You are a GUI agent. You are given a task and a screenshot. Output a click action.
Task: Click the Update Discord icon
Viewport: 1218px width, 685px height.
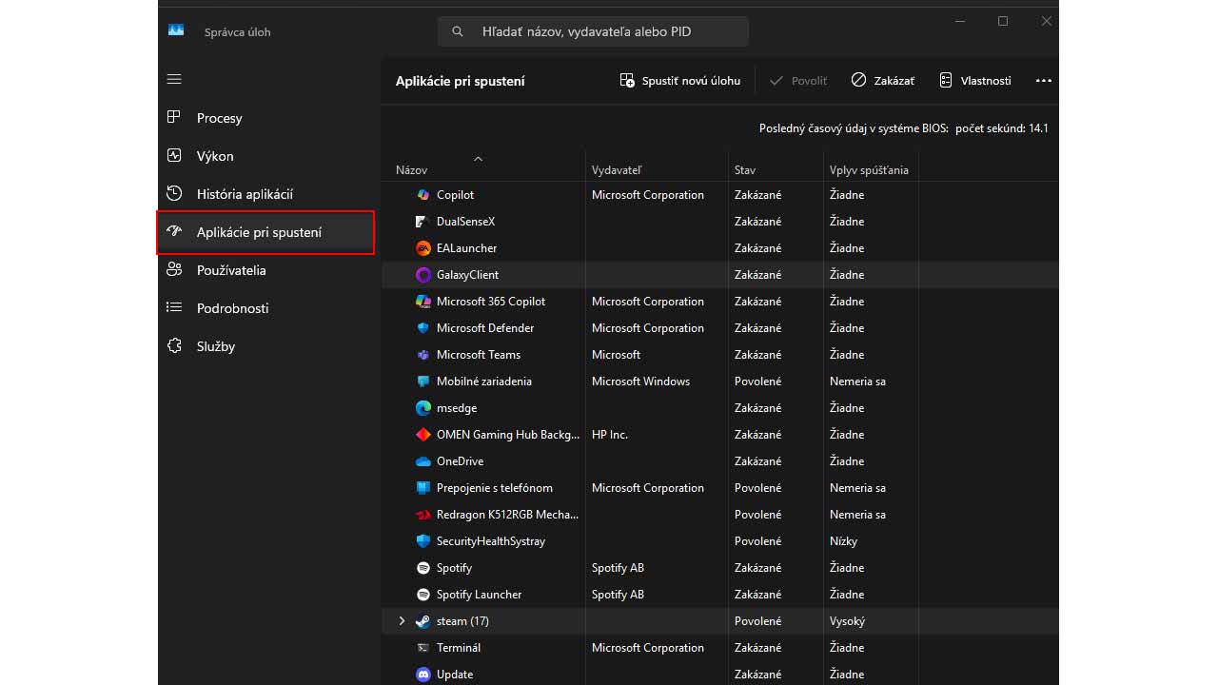coord(423,675)
